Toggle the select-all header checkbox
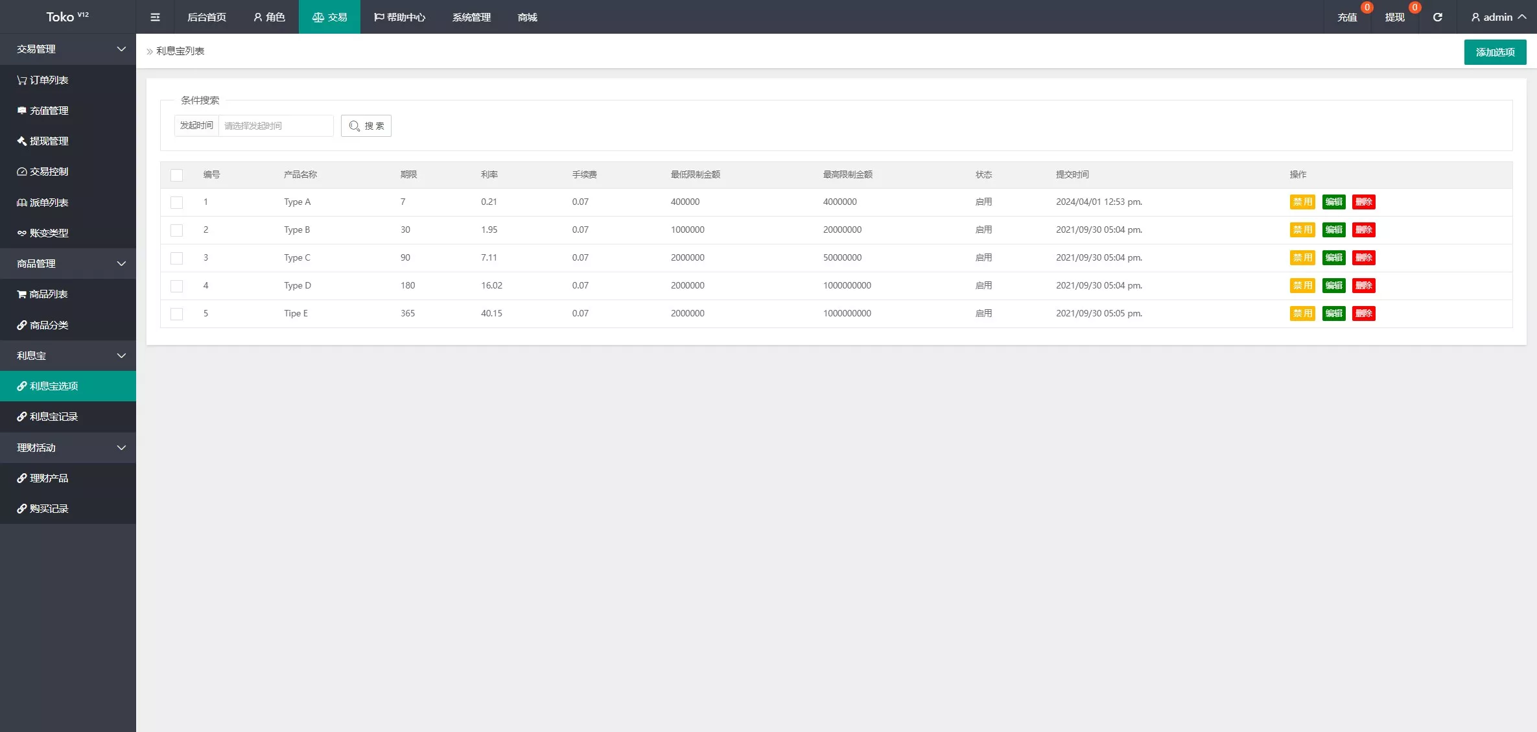Image resolution: width=1537 pixels, height=732 pixels. [176, 175]
